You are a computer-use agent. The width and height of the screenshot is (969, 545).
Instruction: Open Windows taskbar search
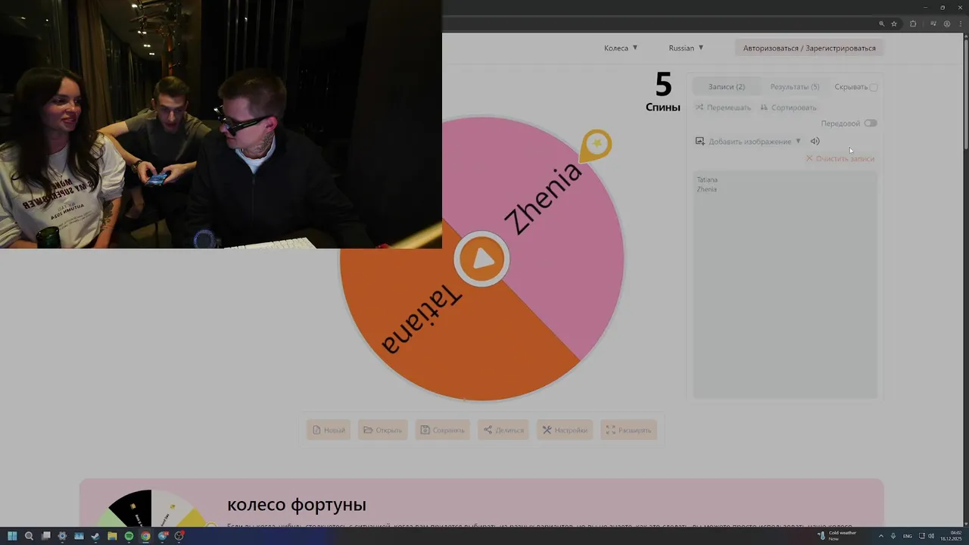click(x=29, y=536)
